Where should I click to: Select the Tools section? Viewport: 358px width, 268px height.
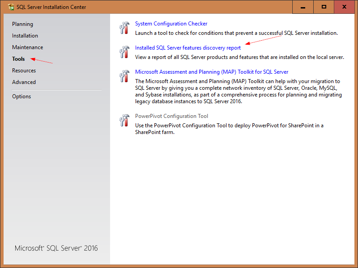(x=18, y=59)
